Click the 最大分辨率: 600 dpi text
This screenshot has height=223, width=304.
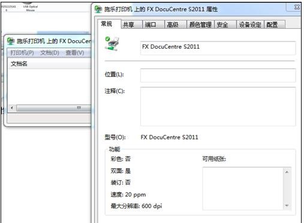[x=136, y=206]
